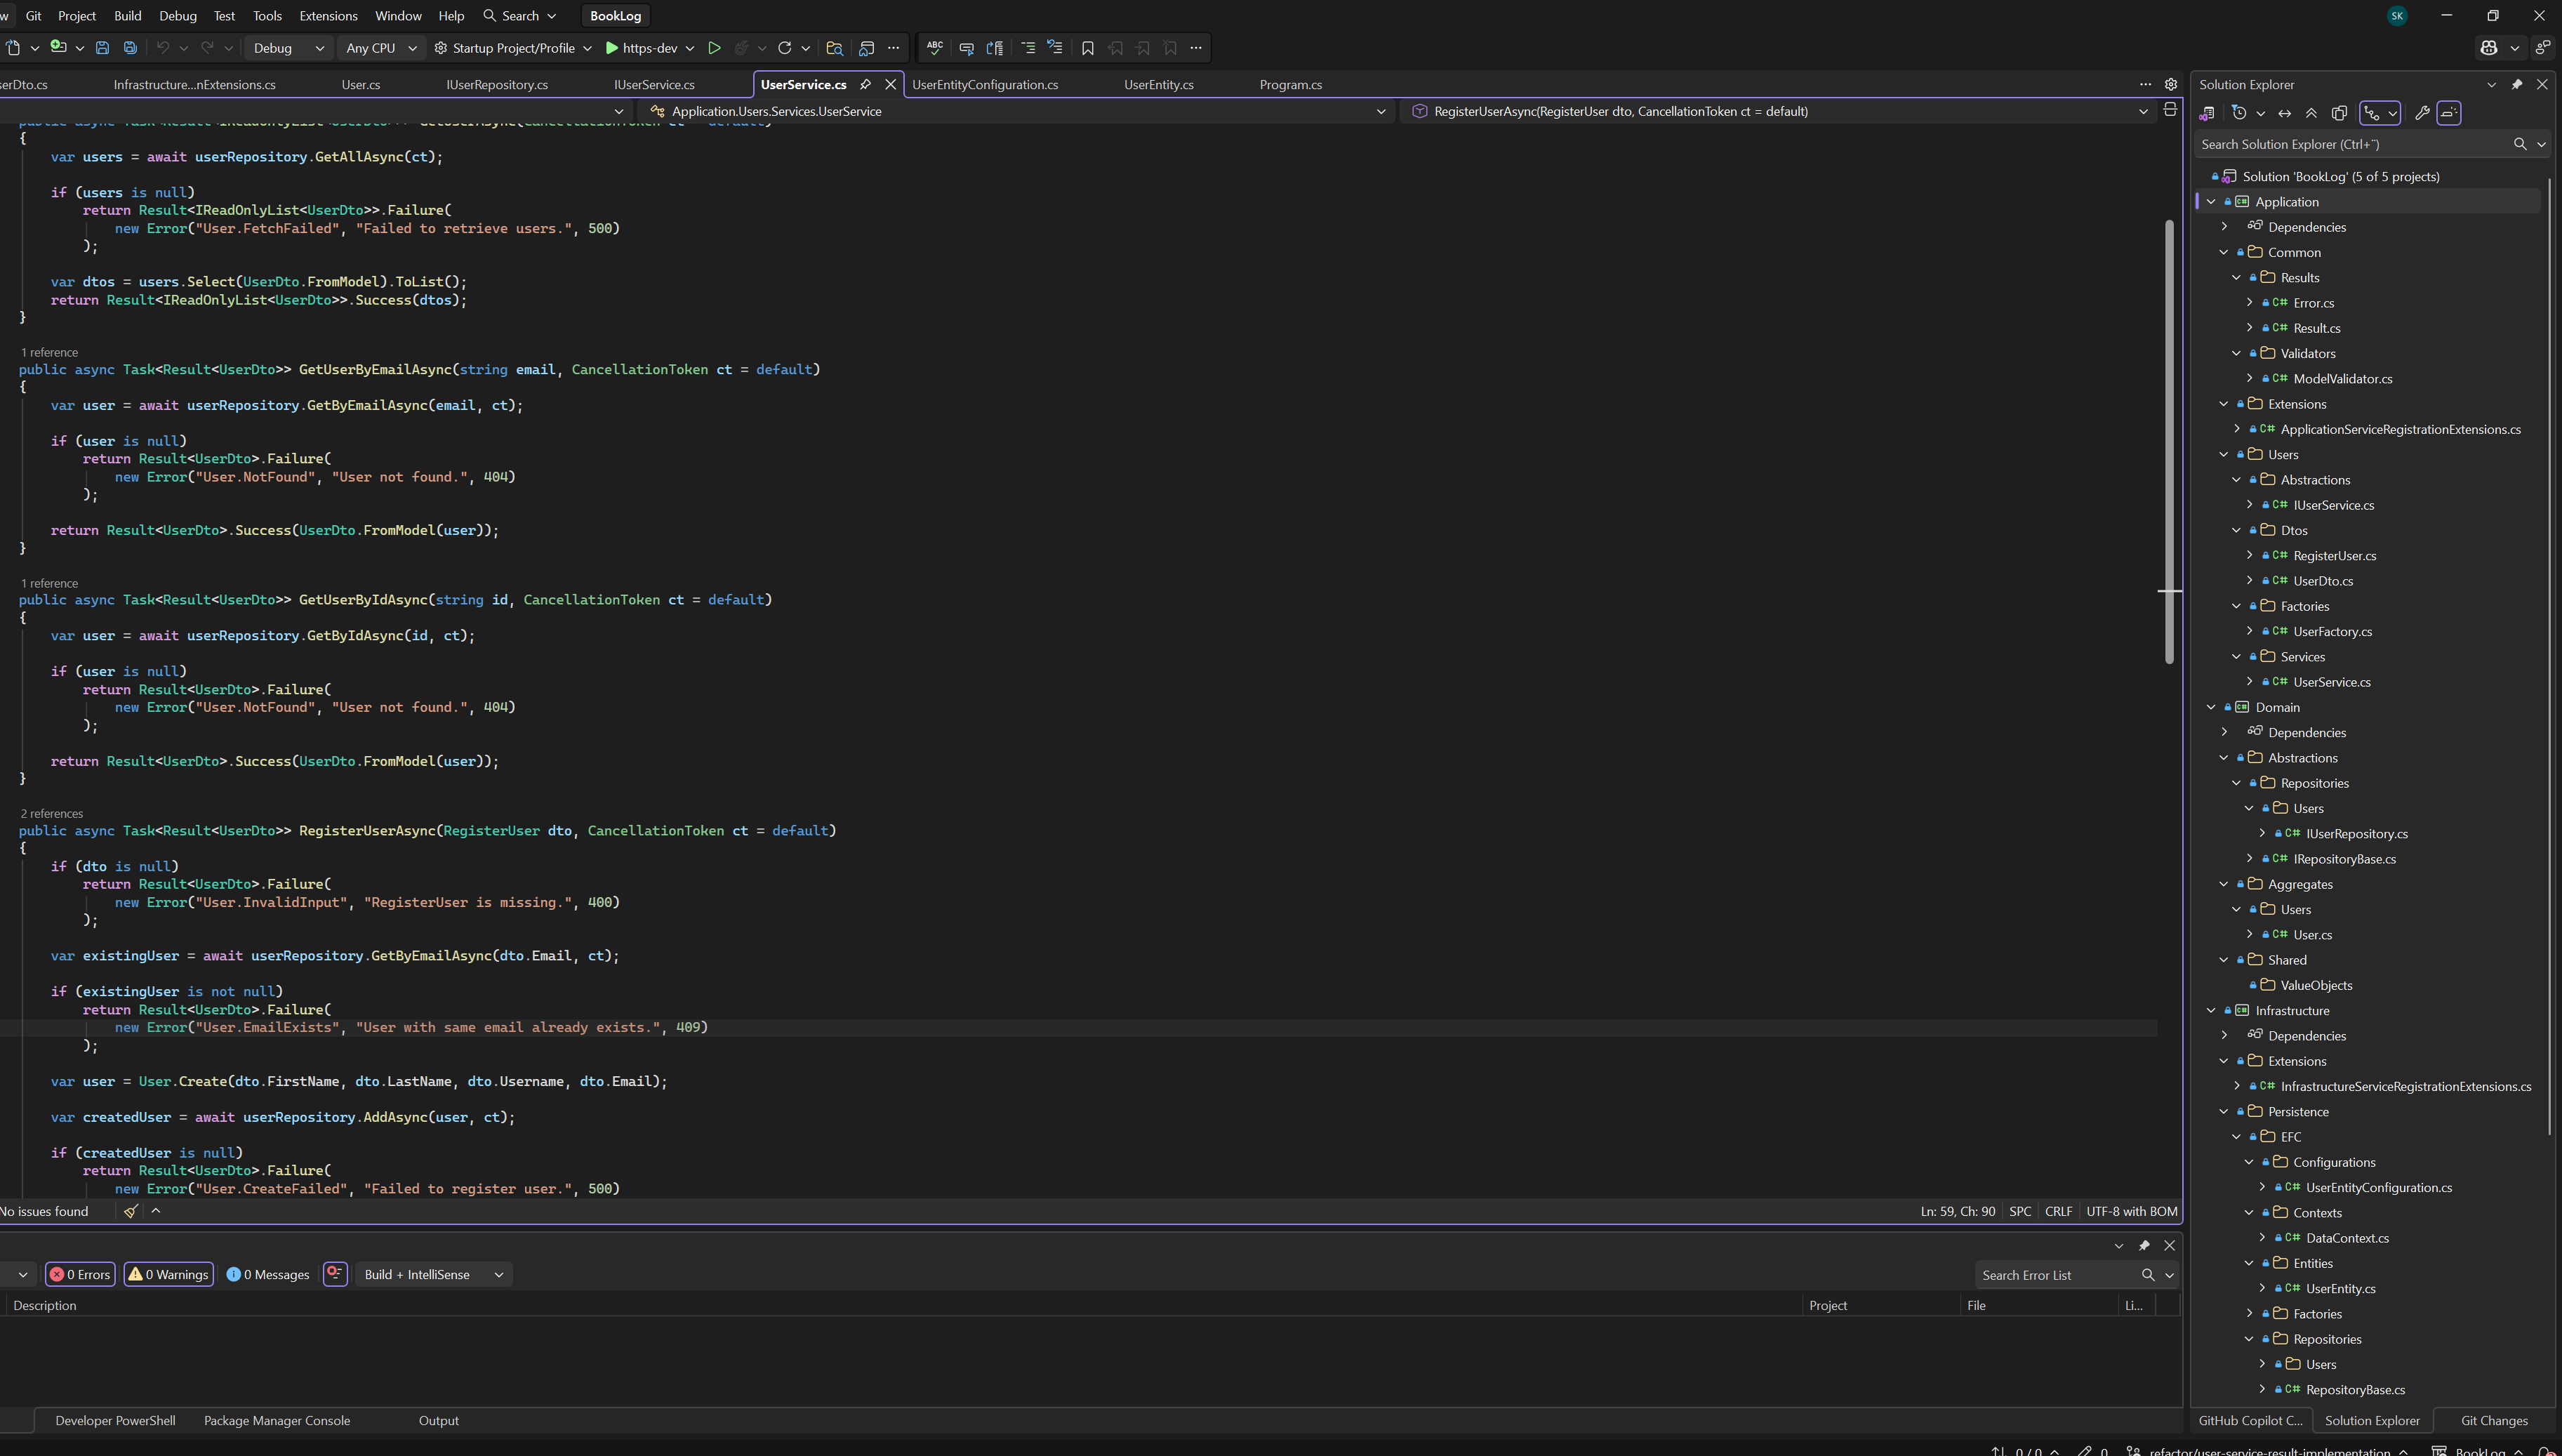2562x1456 pixels.
Task: Collapse the Domain project node
Action: pyautogui.click(x=2211, y=707)
